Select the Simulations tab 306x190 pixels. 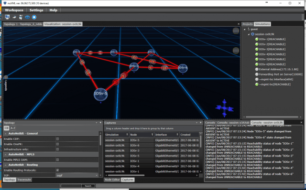262,24
